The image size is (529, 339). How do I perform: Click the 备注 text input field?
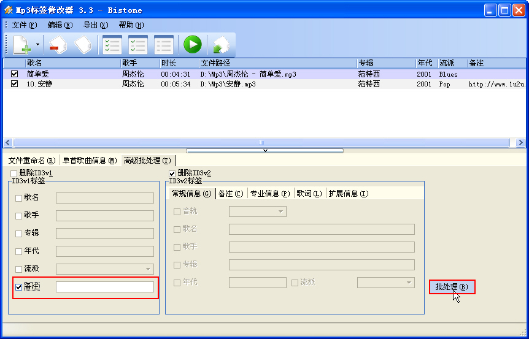point(104,287)
